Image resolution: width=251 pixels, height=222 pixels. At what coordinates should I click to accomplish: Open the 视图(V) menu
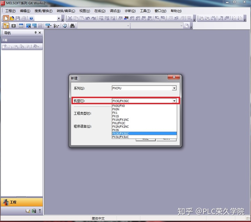(85, 11)
